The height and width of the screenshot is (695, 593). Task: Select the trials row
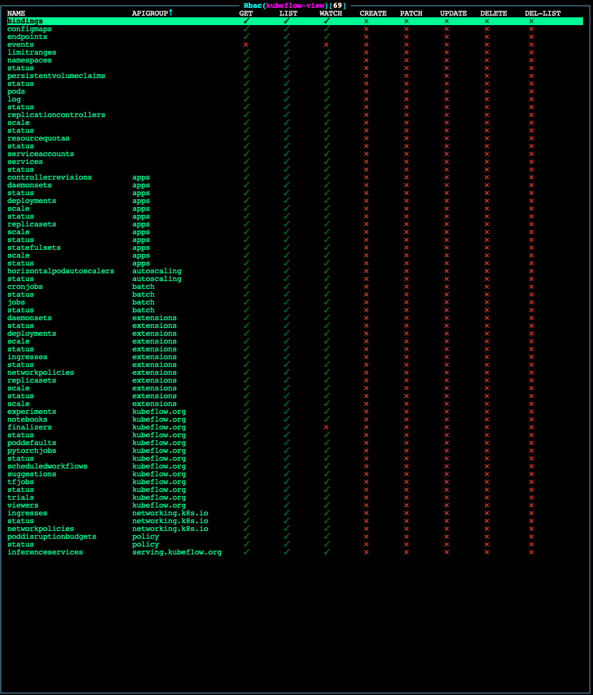[295, 498]
